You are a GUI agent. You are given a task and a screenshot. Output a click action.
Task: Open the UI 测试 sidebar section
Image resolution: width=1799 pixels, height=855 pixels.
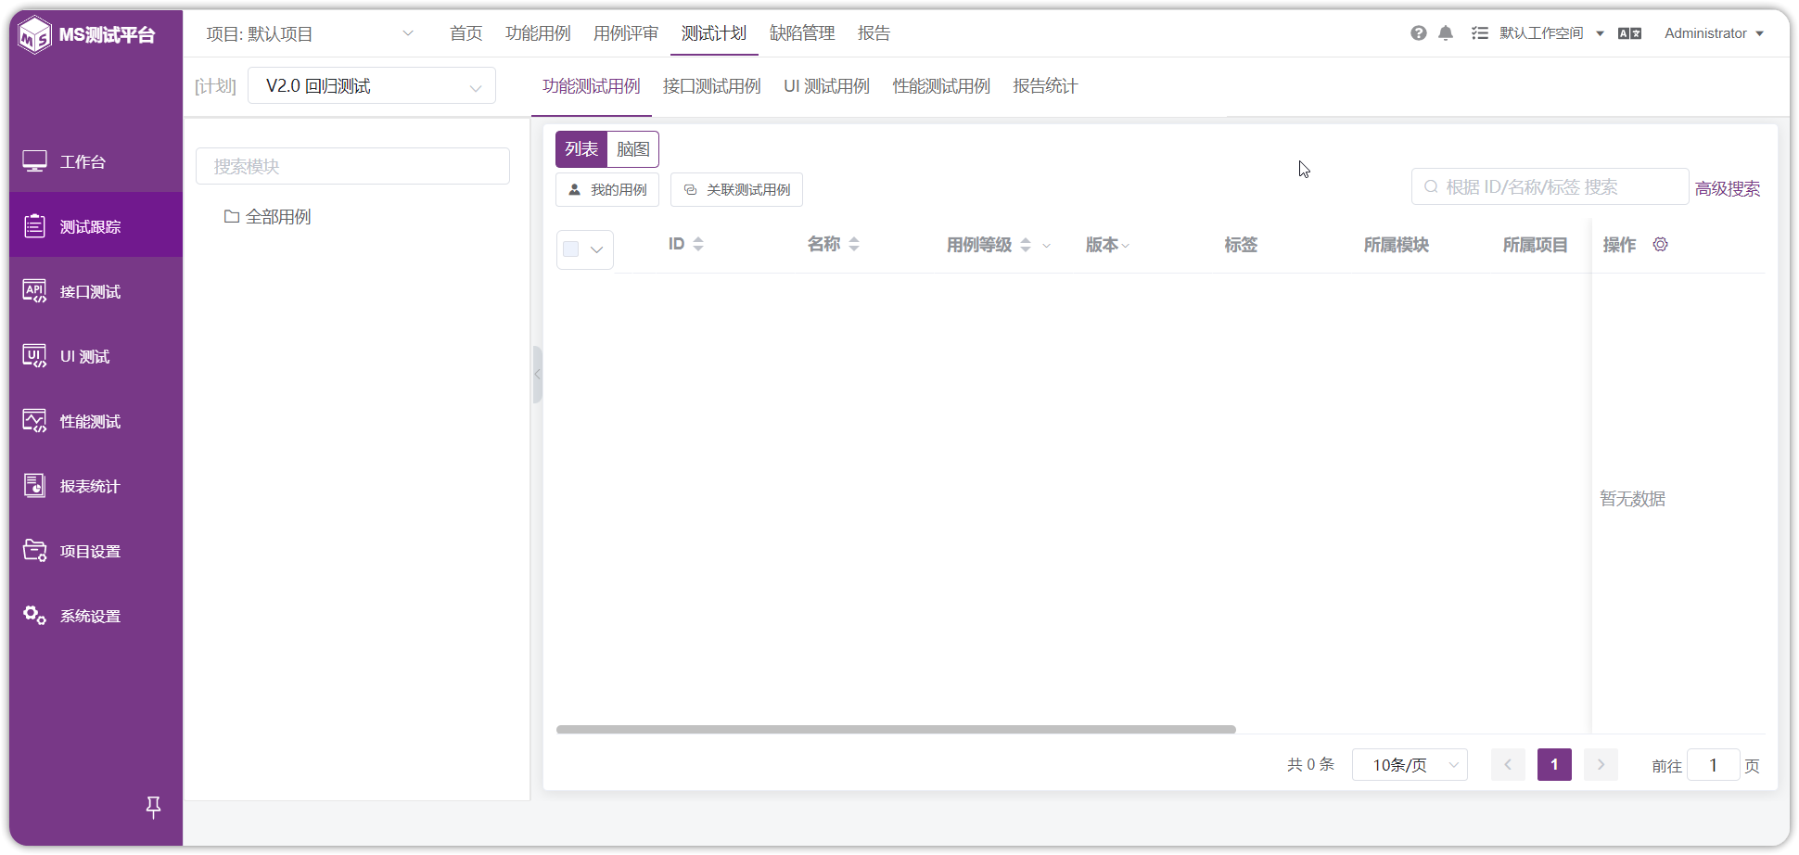tap(96, 356)
